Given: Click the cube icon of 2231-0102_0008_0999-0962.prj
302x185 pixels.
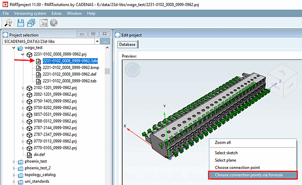Looking at the screenshot, I should tap(29, 55).
